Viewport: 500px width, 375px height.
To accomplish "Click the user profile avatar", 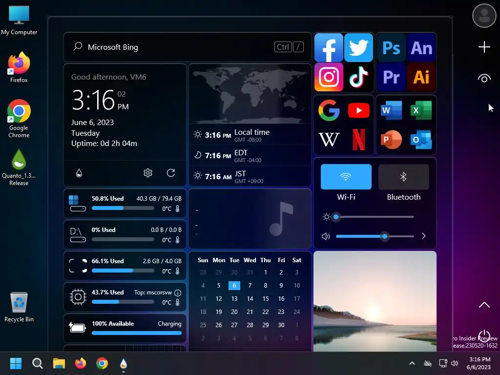I will click(x=484, y=16).
